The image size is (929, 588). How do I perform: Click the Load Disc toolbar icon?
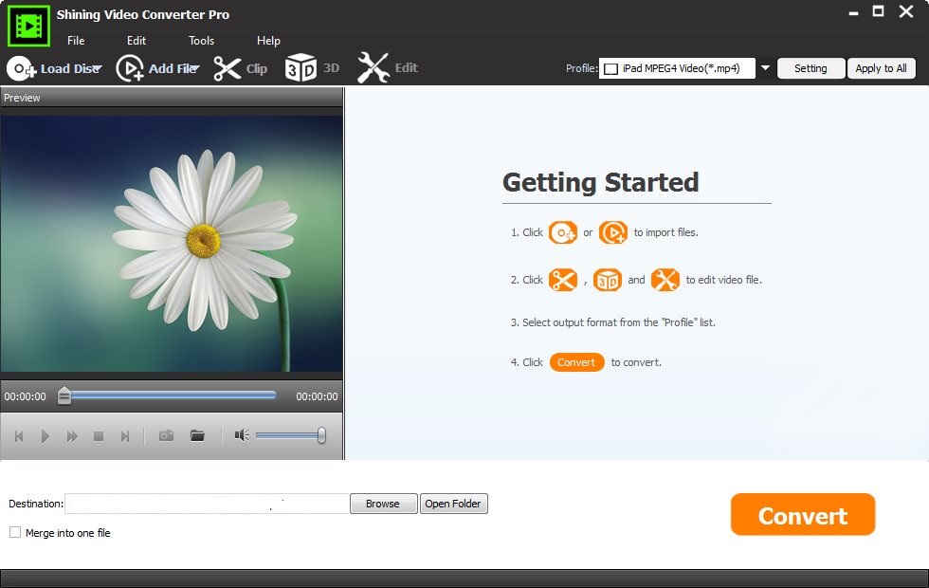21,68
